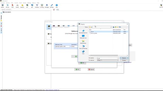
Task: Click the Quick connect field
Action: (26, 10)
